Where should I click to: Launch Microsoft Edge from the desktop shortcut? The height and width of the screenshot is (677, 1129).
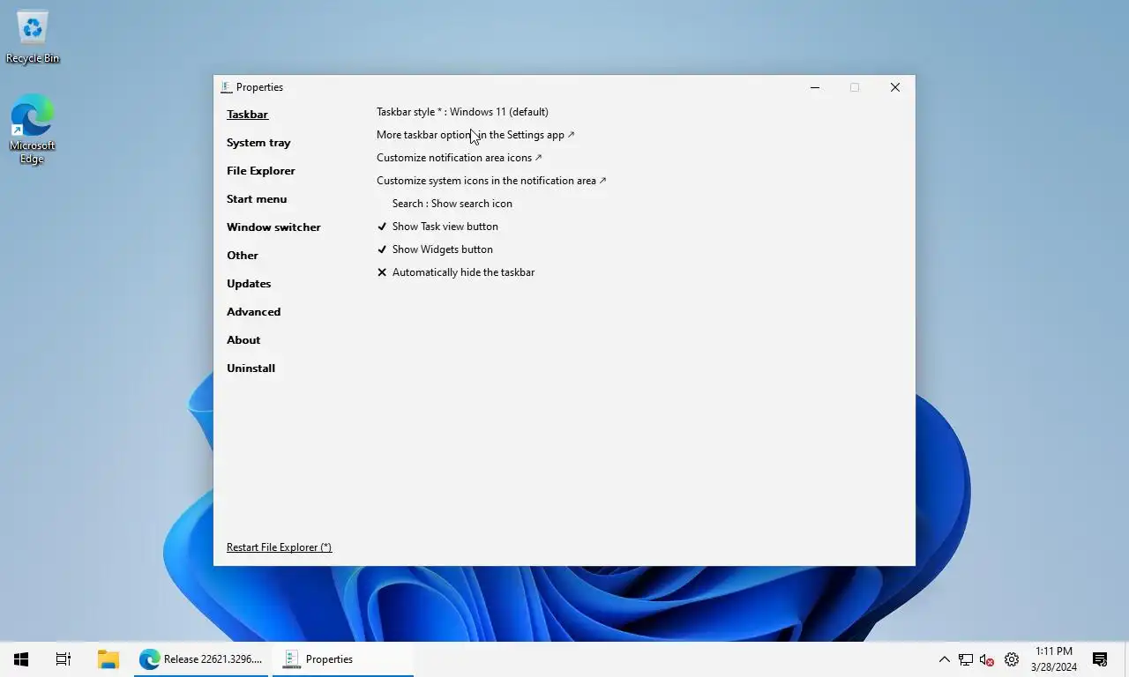click(x=32, y=130)
